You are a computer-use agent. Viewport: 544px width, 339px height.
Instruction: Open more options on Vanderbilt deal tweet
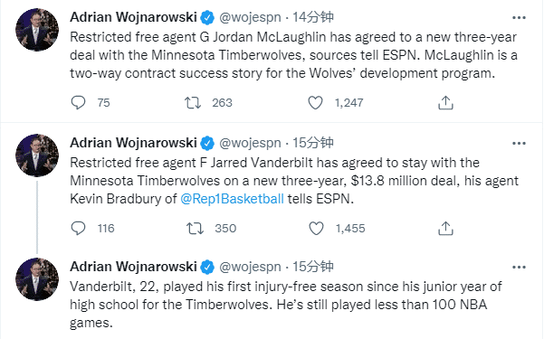519,143
